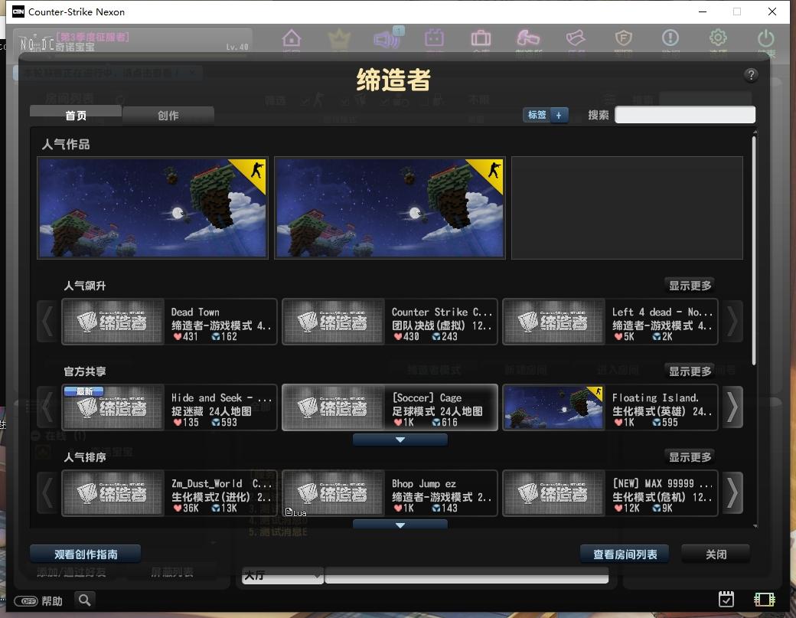Open the home icon in the top bar

(x=292, y=38)
